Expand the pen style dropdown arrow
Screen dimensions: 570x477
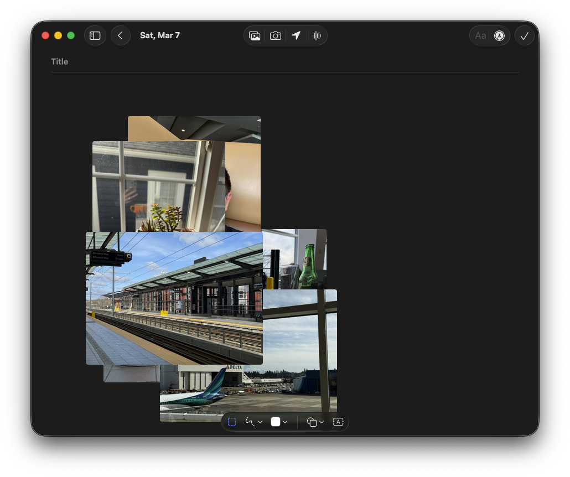click(260, 422)
